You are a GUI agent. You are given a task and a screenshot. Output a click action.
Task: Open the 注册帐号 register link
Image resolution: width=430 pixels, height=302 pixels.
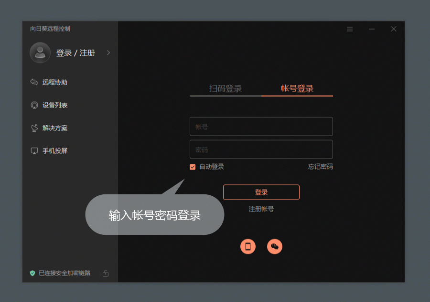tap(261, 209)
